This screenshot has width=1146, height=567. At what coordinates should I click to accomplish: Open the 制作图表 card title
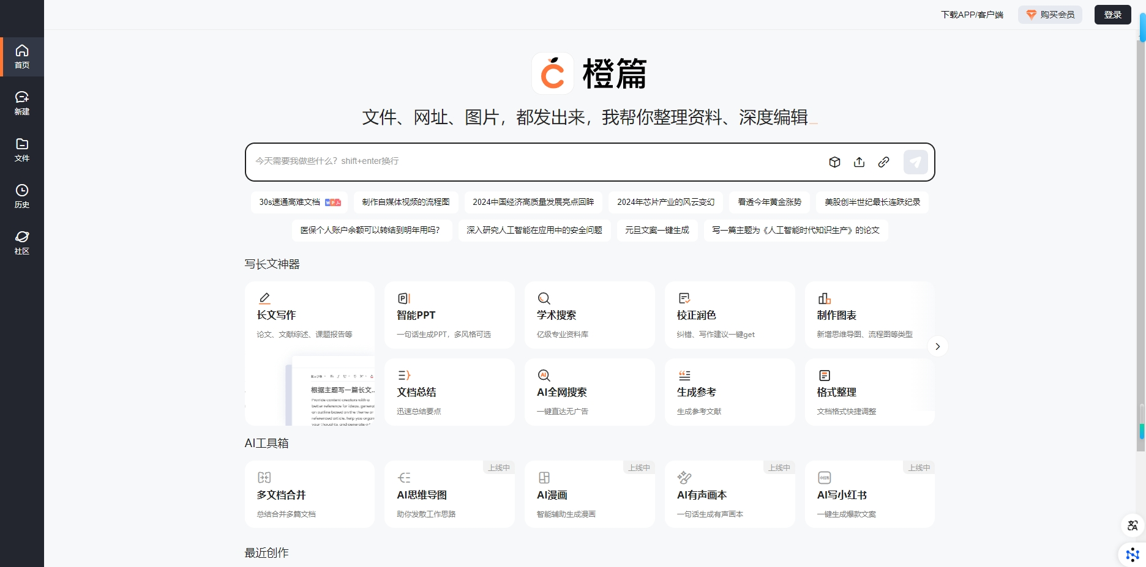(837, 315)
